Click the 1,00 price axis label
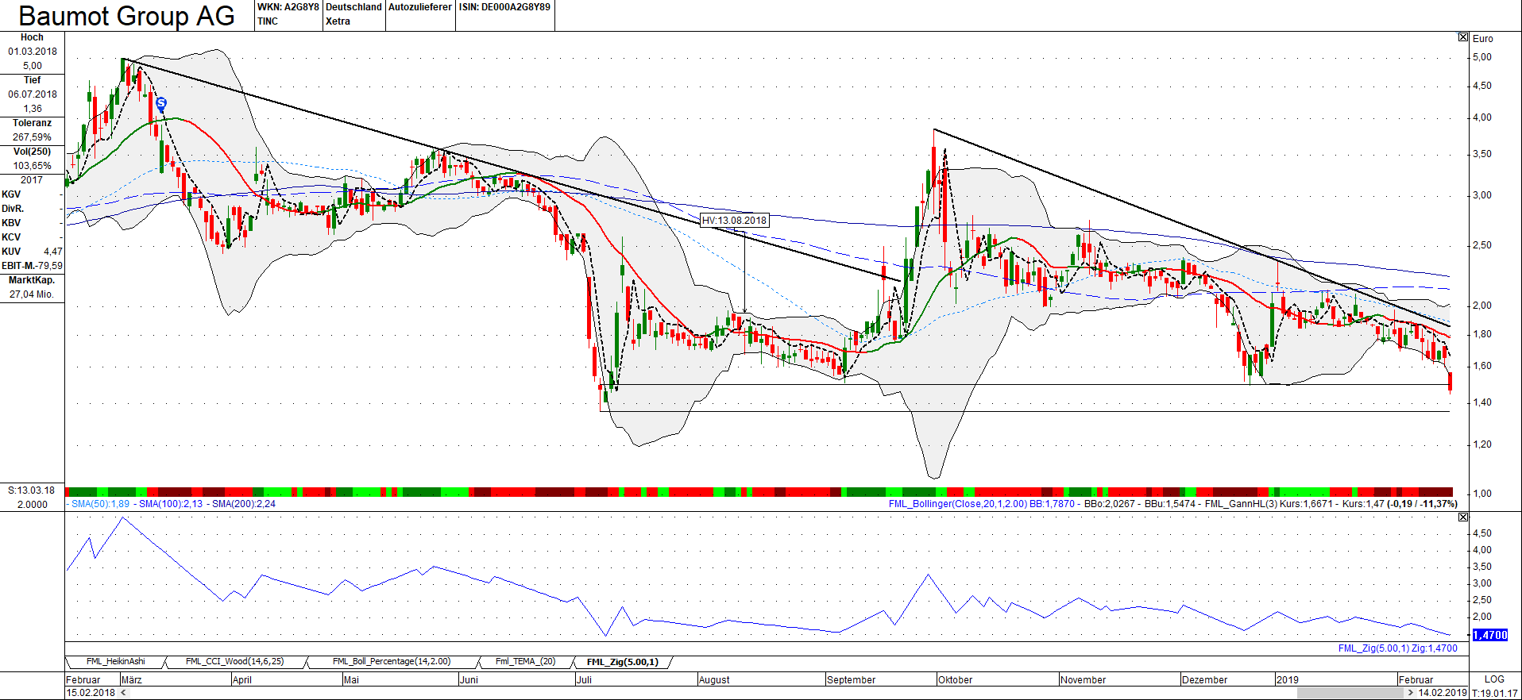 (1481, 494)
